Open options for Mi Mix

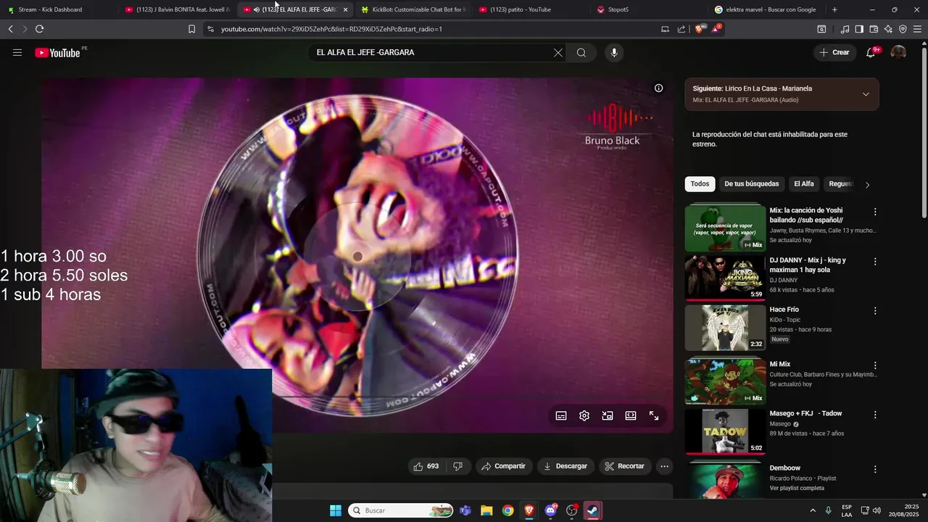tap(875, 365)
